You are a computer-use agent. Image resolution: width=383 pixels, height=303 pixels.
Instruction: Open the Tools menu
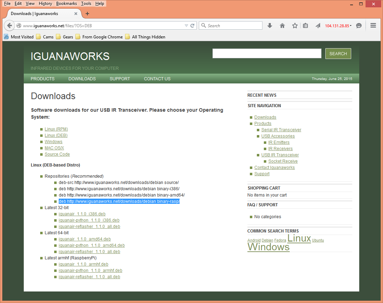click(x=86, y=3)
